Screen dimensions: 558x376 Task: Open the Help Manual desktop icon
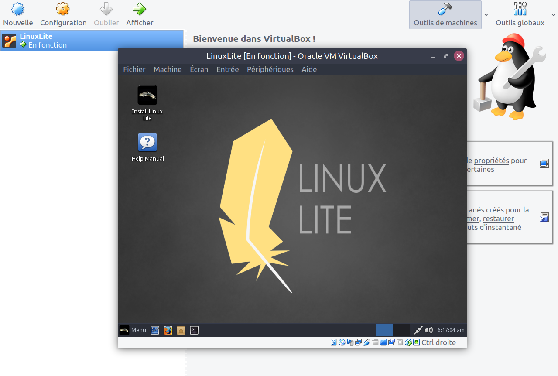pos(147,143)
